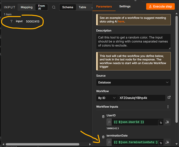The image size is (179, 147).
Task: Open Workflow Inputs three-dot options menu
Action: (x=168, y=107)
